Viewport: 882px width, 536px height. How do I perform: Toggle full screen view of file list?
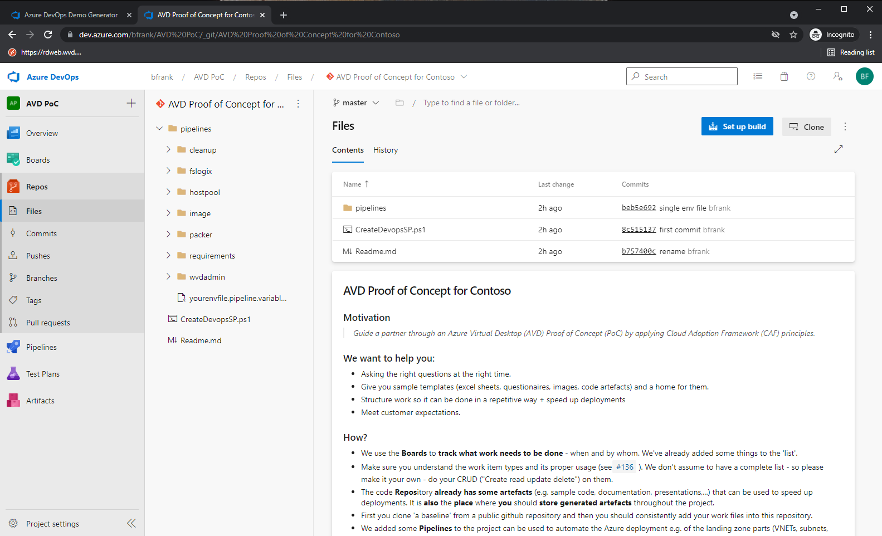pos(839,149)
